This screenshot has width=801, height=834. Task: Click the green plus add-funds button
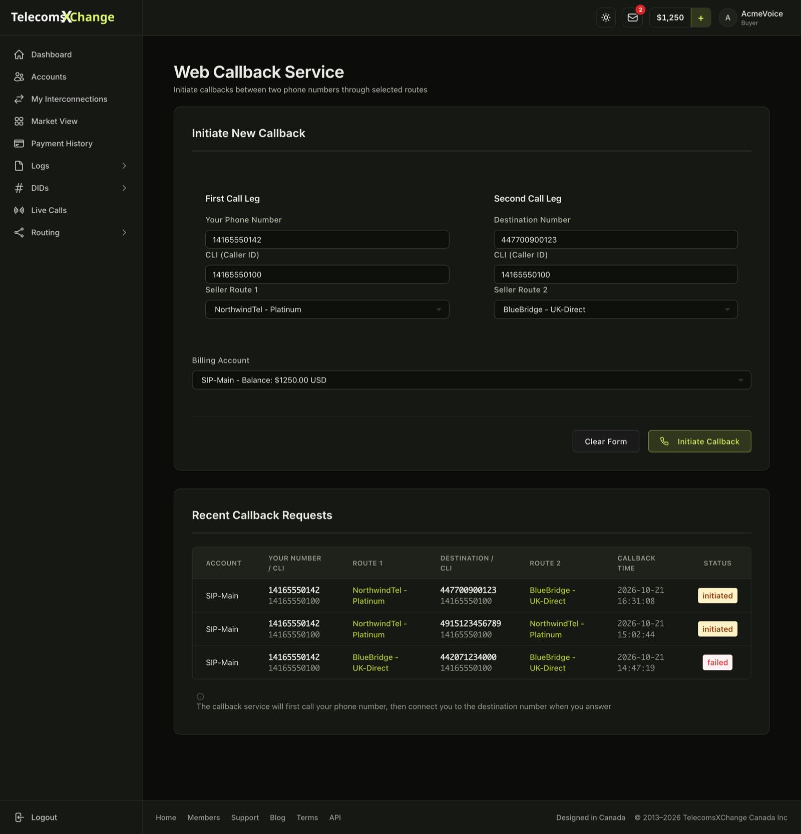[701, 18]
